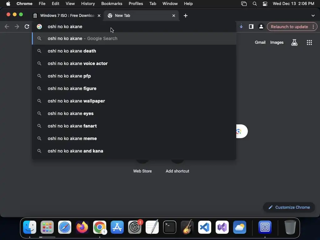Open the Apple menu
This screenshot has width=320, height=240.
click(x=8, y=4)
